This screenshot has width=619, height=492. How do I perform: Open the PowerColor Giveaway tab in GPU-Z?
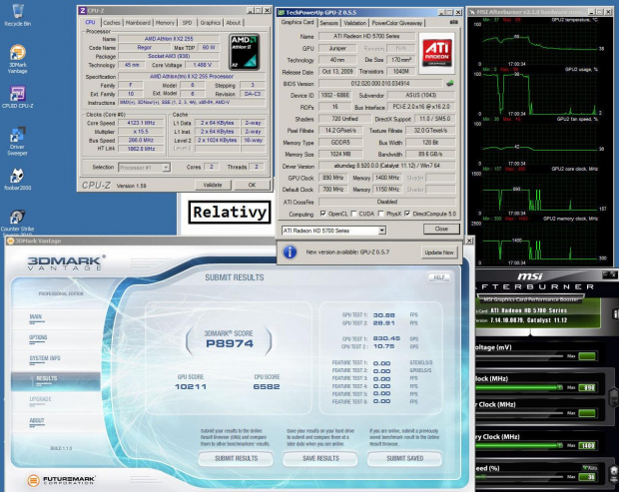click(396, 23)
